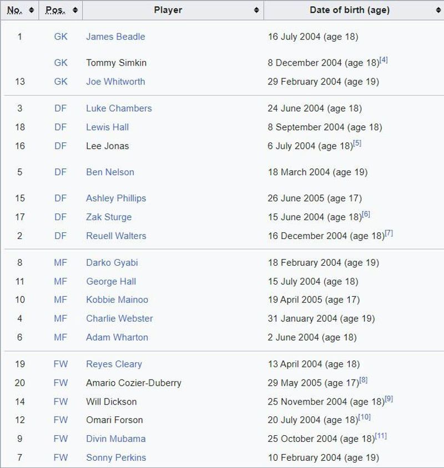Screen dimensions: 444x468
Task: Sort table by Player column arrows
Action: 256,10
